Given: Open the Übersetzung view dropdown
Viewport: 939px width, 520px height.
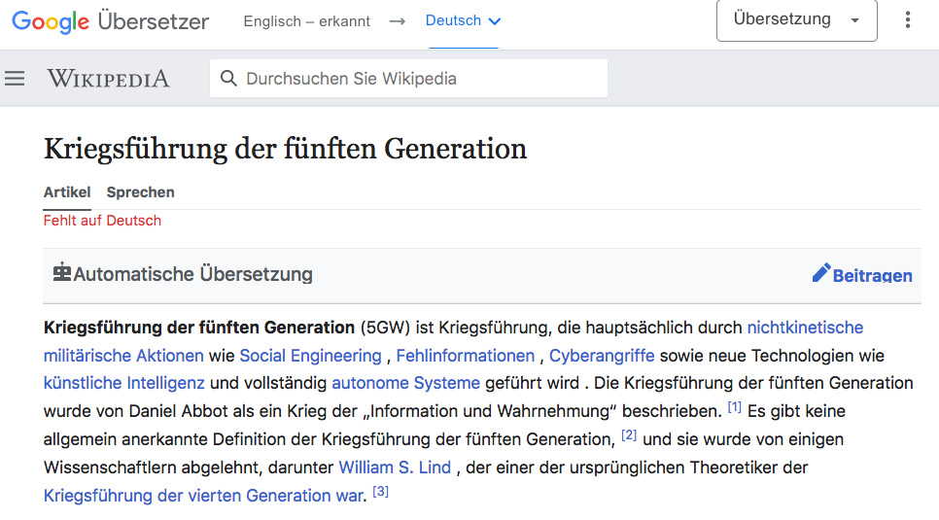Looking at the screenshot, I should 796,20.
